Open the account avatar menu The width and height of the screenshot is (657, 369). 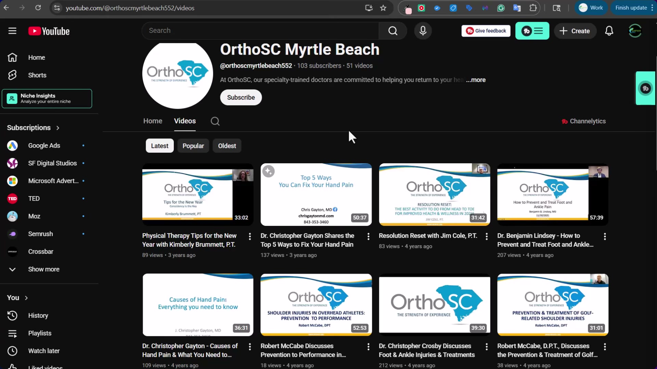635,31
